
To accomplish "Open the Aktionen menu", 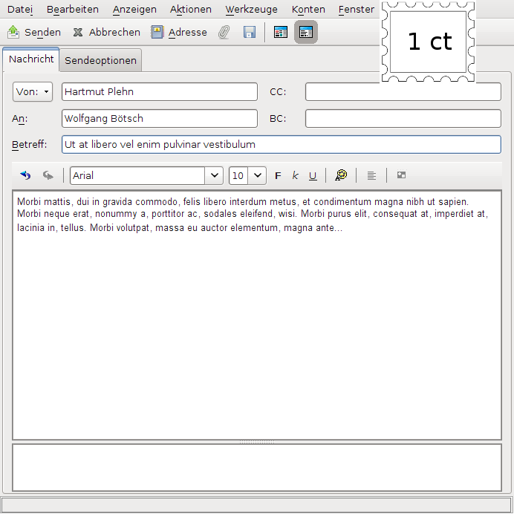I will (x=190, y=10).
